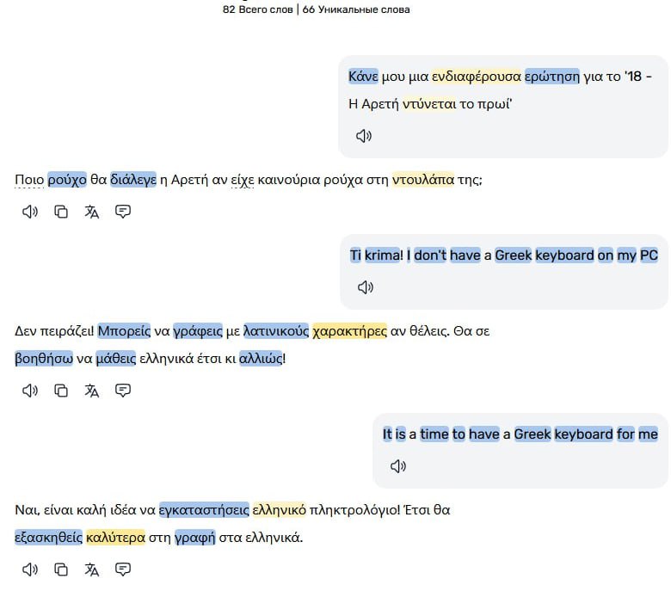Open comment on the 'Ποιο ρούχο' reply
This screenshot has width=671, height=591.
pyautogui.click(x=123, y=212)
